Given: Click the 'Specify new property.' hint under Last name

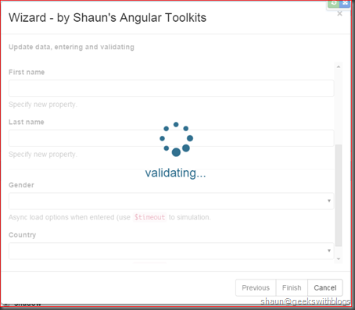Looking at the screenshot, I should 43,155.
